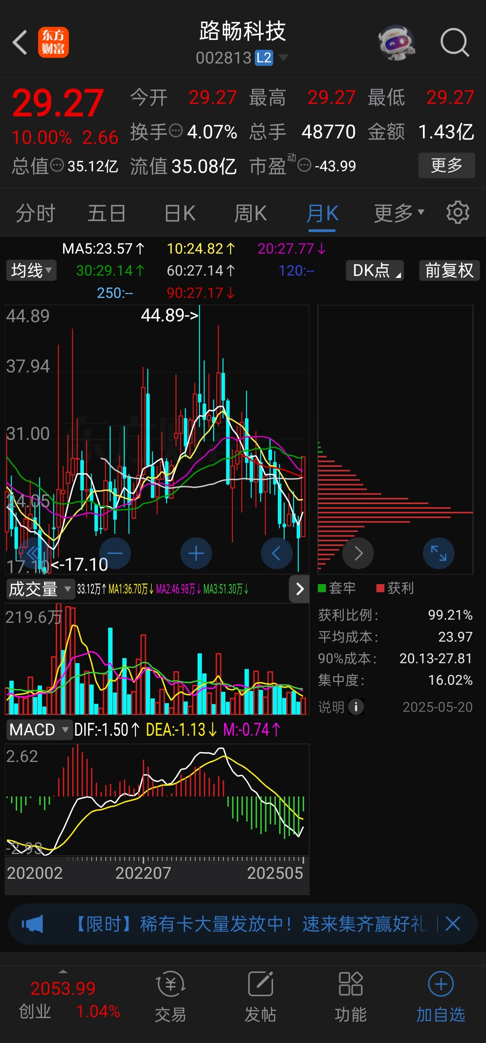Tap the 获利 red legend swatch

click(380, 588)
